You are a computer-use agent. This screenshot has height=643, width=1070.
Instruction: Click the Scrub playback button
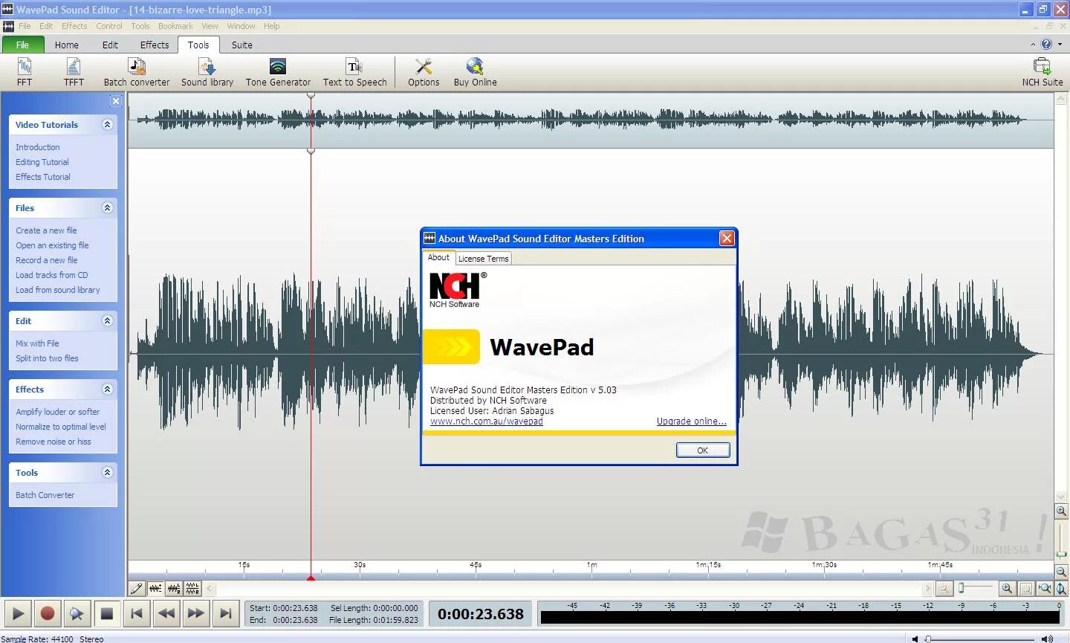pyautogui.click(x=77, y=614)
